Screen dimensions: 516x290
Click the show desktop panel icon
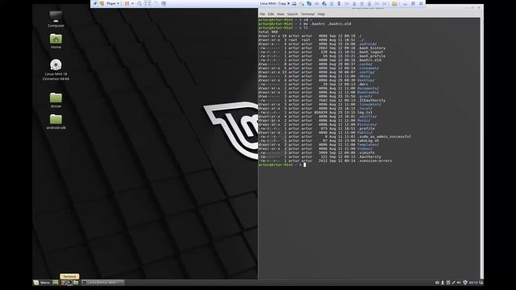coord(55,283)
